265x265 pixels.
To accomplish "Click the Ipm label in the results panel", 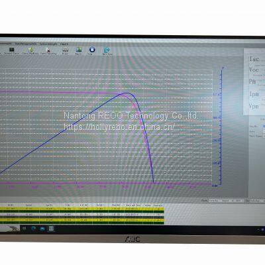I will click(254, 94).
